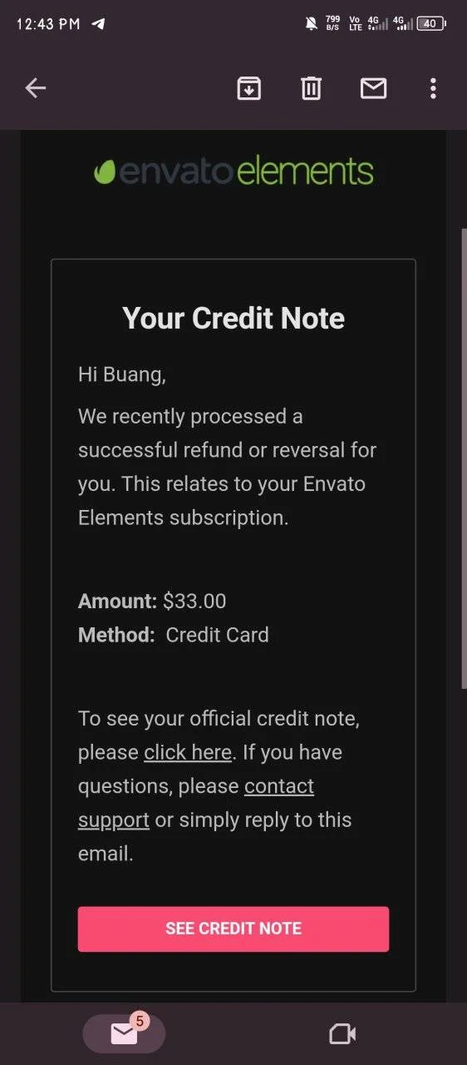This screenshot has width=467, height=1065.
Task: Open the Mail tab with badge
Action: point(125,1033)
